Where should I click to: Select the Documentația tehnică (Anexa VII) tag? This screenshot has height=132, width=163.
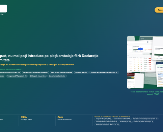click(11, 73)
